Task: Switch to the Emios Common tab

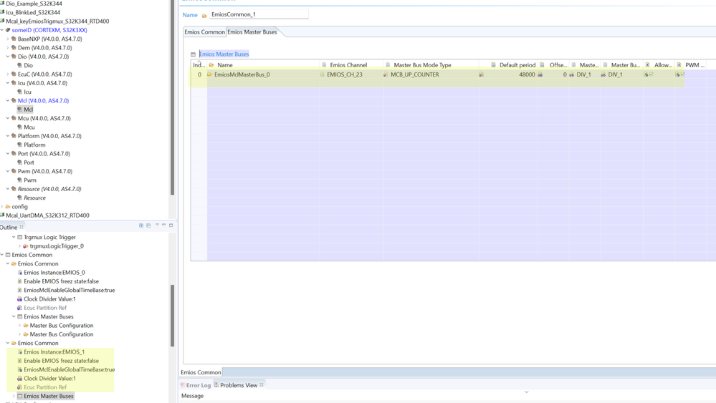Action: coord(204,32)
